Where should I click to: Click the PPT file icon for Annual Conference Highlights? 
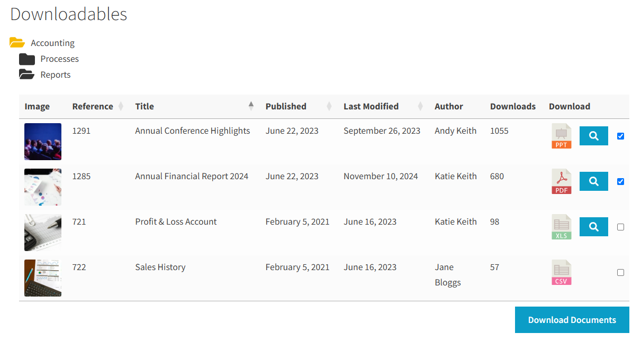561,136
